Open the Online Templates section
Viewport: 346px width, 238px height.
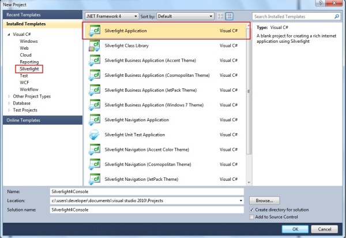coord(43,120)
